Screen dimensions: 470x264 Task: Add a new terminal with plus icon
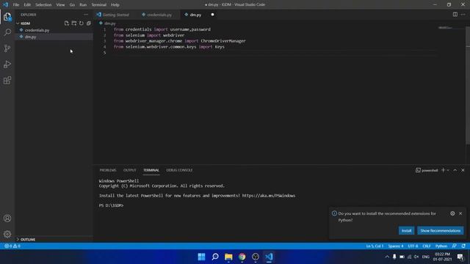coord(443,170)
